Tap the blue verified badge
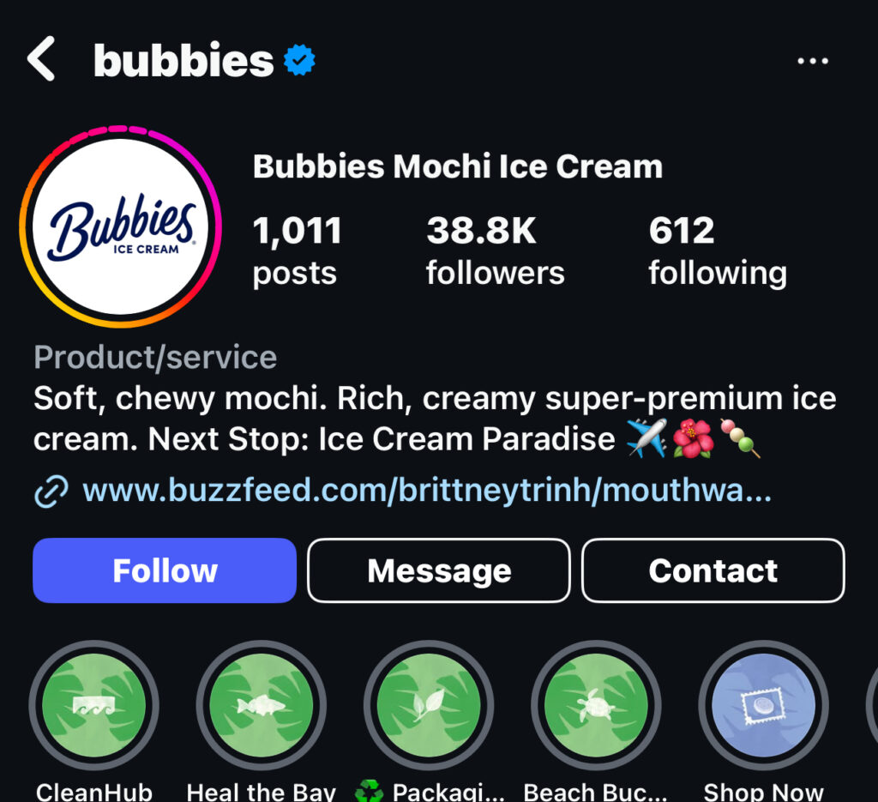Viewport: 878px width, 802px height. pos(299,60)
